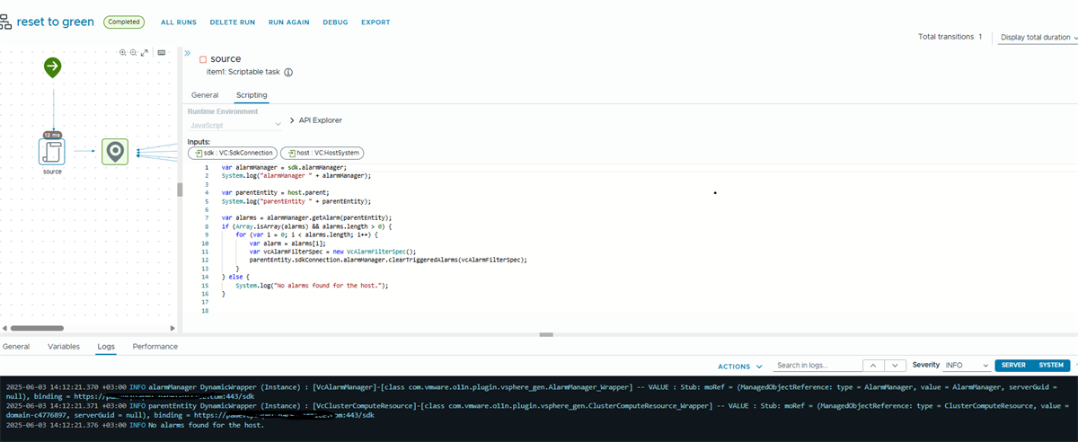Click the 'Inputs:' label
Image resolution: width=1078 pixels, height=442 pixels.
pos(199,142)
